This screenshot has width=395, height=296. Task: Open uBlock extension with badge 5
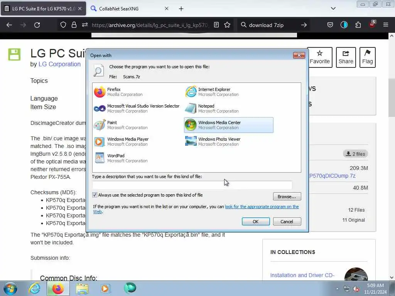[x=372, y=24]
